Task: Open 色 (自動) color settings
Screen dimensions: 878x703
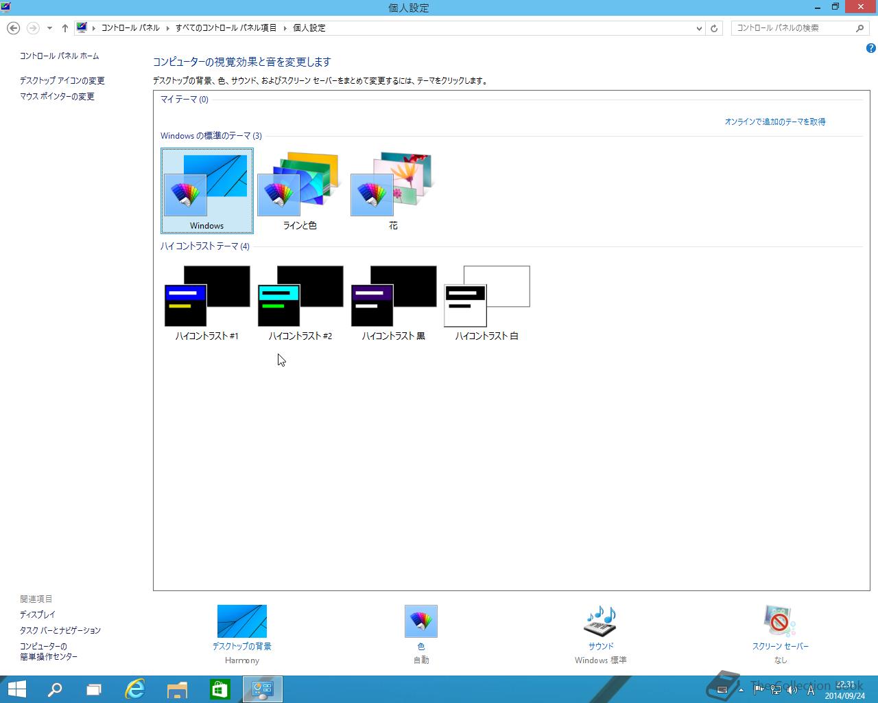Action: [420, 634]
